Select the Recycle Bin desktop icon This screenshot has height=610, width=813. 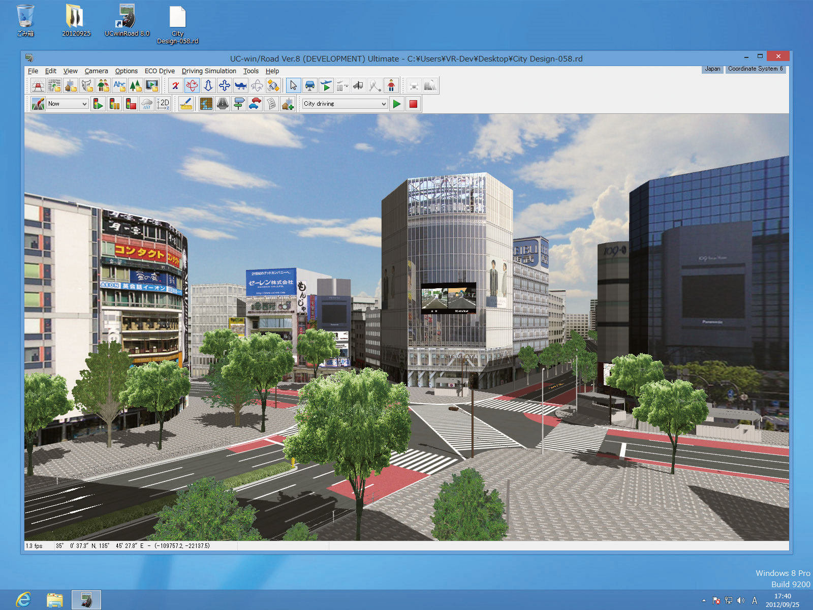click(x=25, y=21)
